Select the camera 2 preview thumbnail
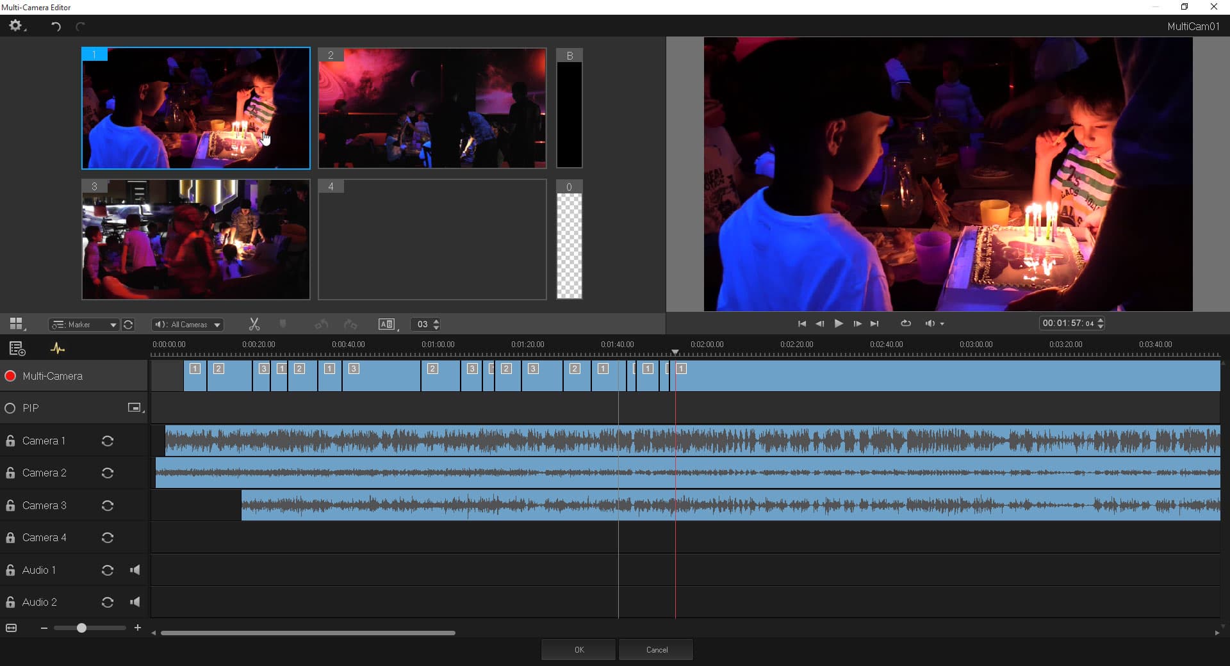Screen dimensions: 1230x666 point(432,108)
